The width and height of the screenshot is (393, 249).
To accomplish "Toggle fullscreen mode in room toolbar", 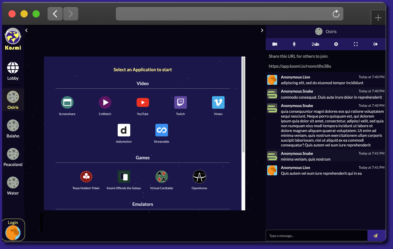I will coord(356,44).
